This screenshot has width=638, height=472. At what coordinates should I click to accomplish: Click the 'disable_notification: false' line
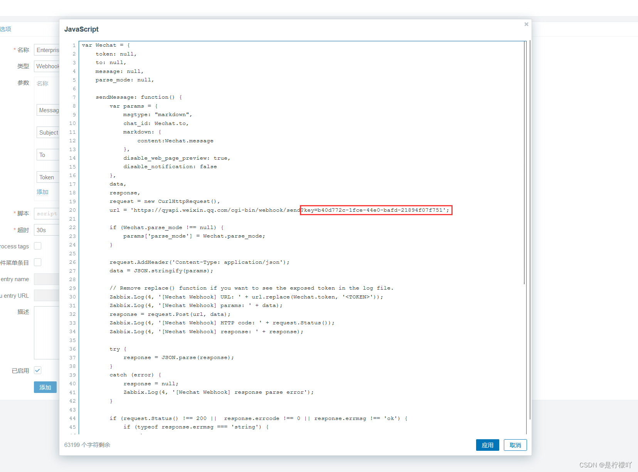pos(170,167)
